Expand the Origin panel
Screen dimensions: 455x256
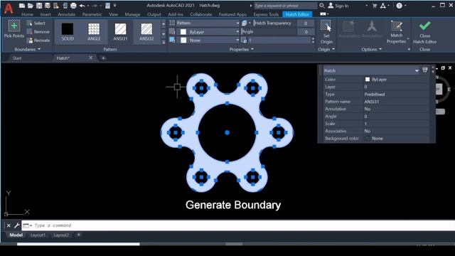point(326,49)
